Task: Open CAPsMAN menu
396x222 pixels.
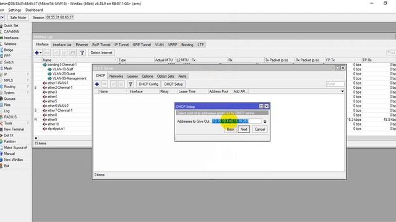Action: [11, 31]
